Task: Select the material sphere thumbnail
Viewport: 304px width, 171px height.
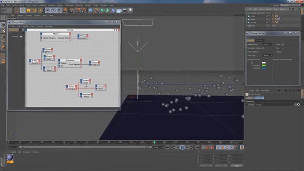Action: pos(10,158)
